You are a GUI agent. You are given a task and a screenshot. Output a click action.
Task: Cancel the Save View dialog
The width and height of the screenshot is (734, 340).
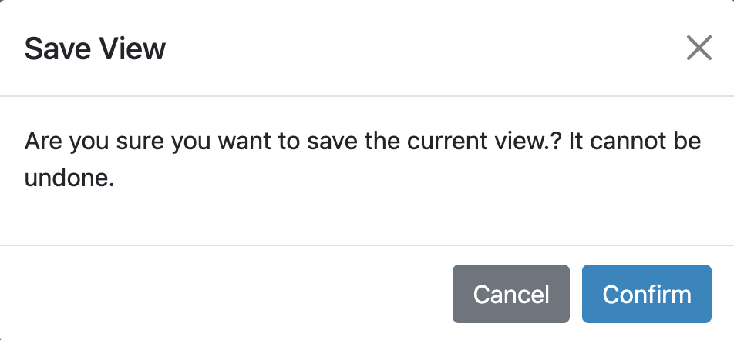[510, 294]
